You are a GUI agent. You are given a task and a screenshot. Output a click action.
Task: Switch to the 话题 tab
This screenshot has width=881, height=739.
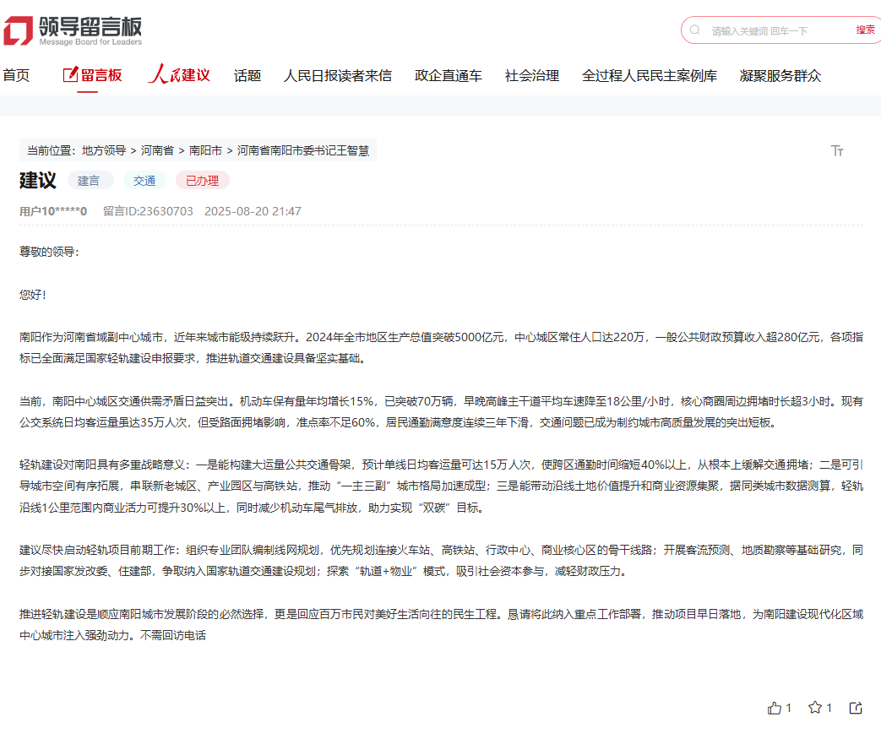[x=247, y=75]
